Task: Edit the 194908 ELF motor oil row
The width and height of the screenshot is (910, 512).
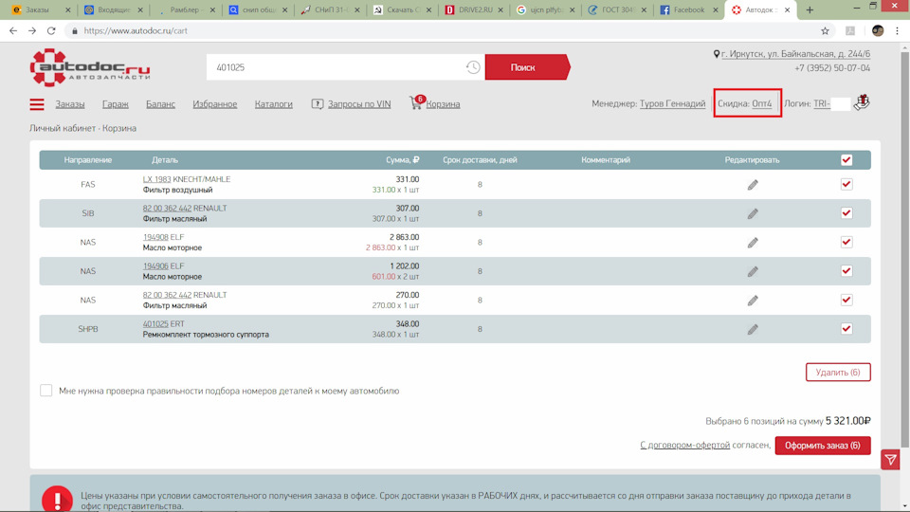Action: tap(753, 243)
